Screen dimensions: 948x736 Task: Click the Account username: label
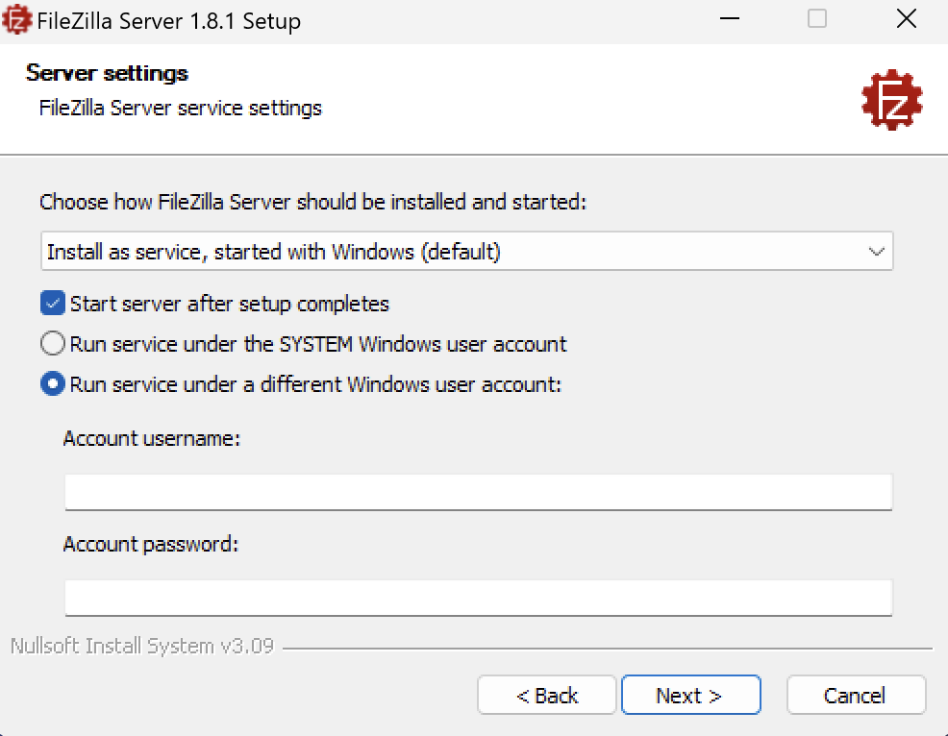pyautogui.click(x=152, y=438)
